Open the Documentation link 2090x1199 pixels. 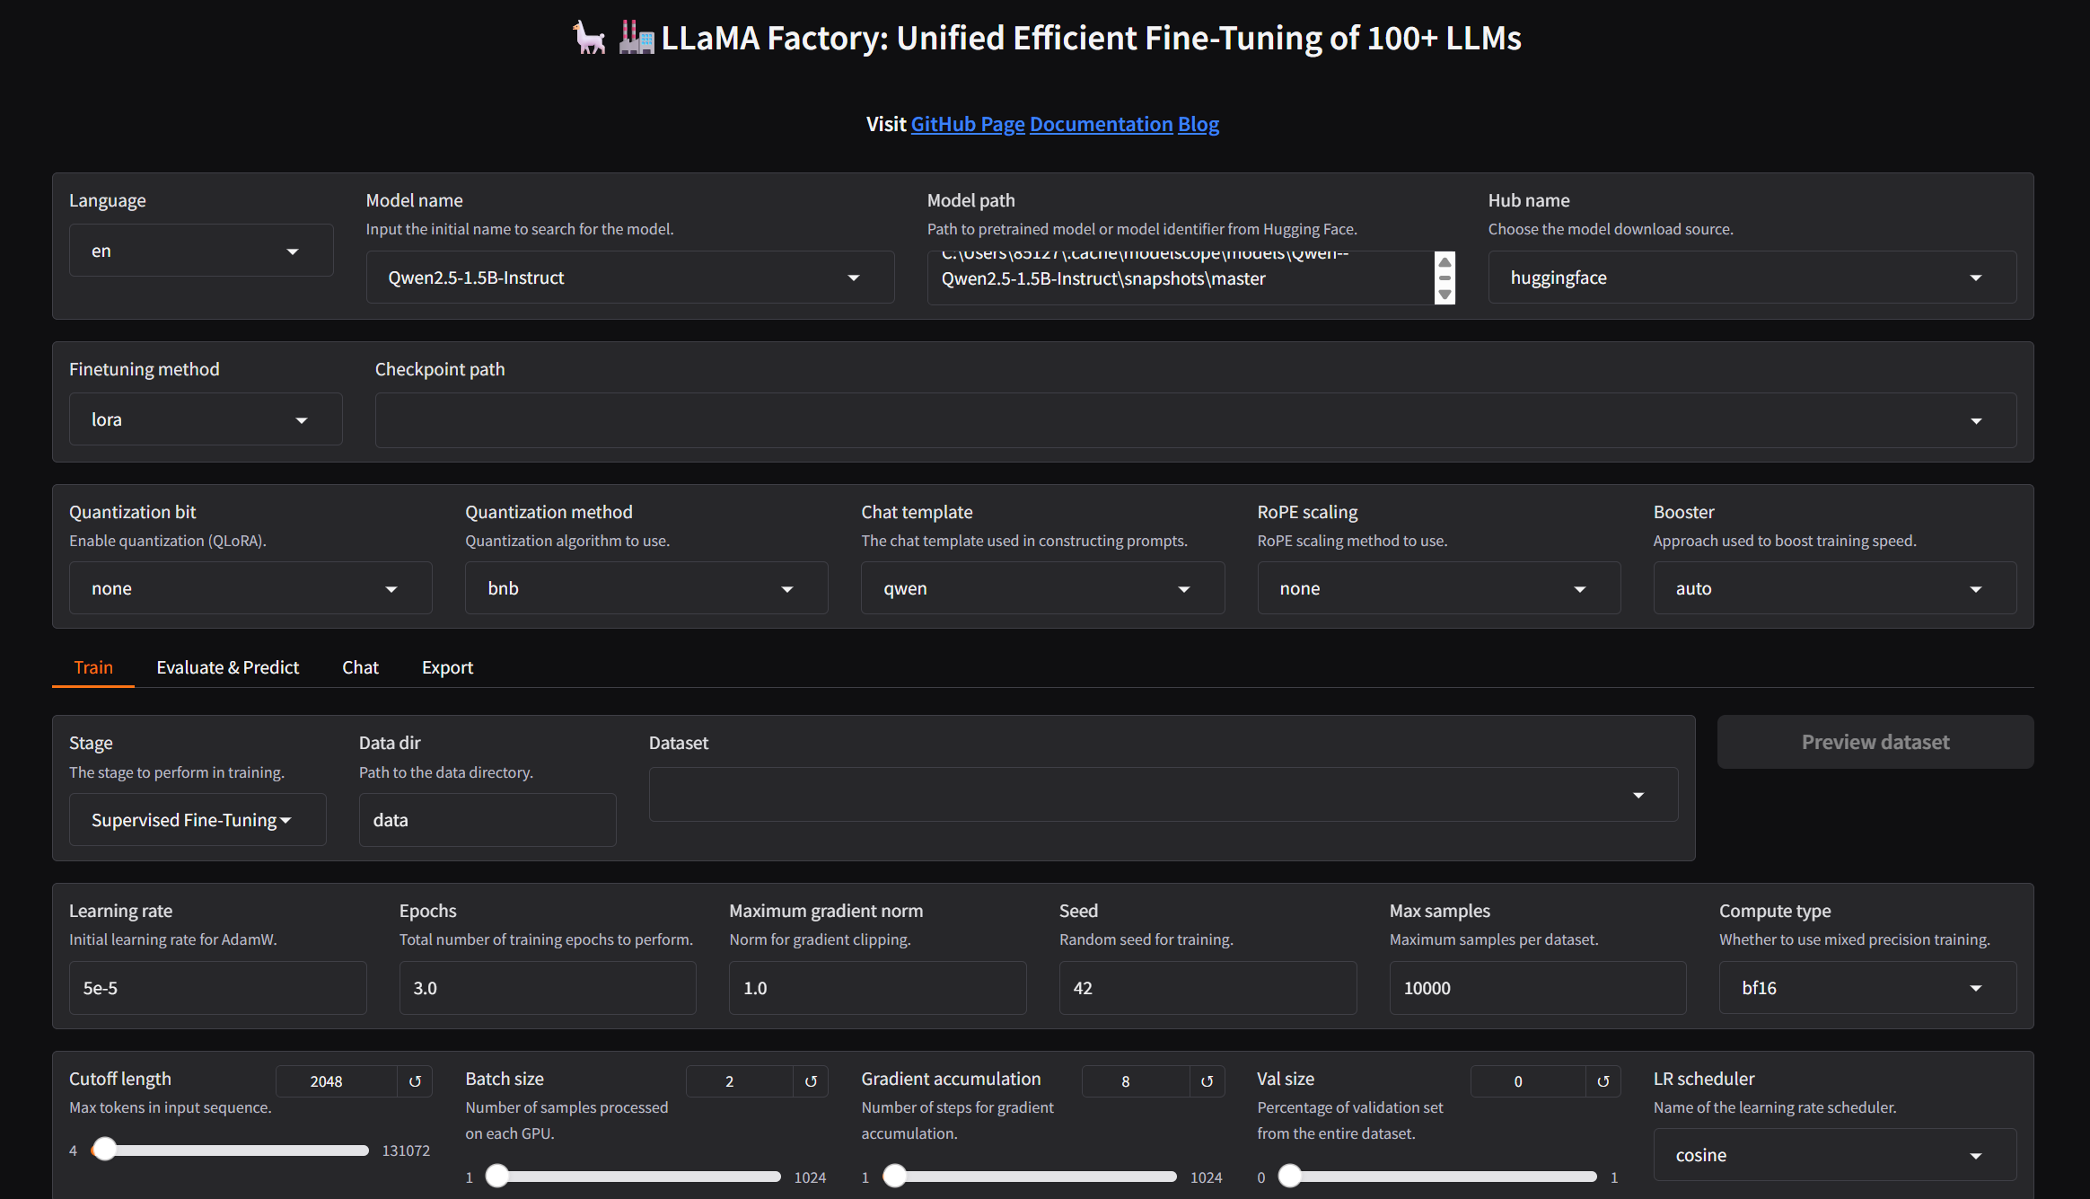1102,124
